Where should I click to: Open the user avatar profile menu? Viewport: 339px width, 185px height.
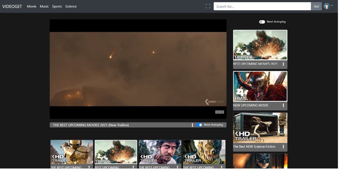click(327, 6)
